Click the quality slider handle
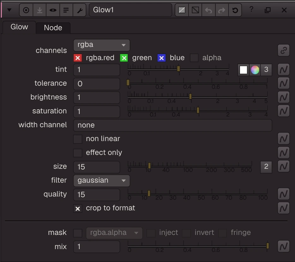 pyautogui.click(x=149, y=193)
